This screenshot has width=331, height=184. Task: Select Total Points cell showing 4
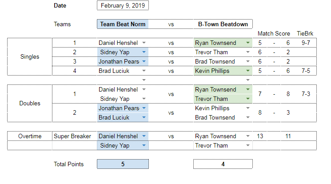pos(223,164)
